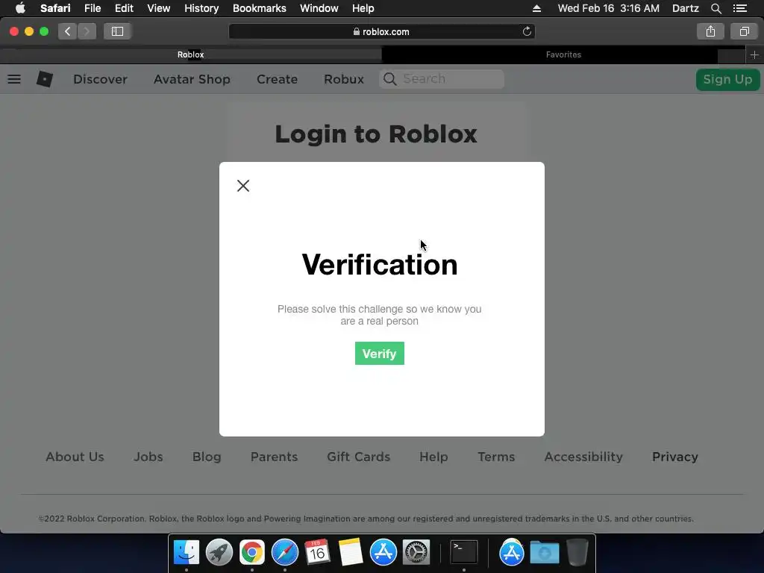This screenshot has width=764, height=573.
Task: Open the Parents footer link
Action: click(x=274, y=457)
